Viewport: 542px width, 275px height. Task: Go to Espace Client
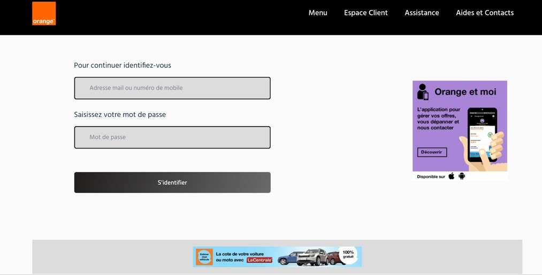[x=366, y=13]
